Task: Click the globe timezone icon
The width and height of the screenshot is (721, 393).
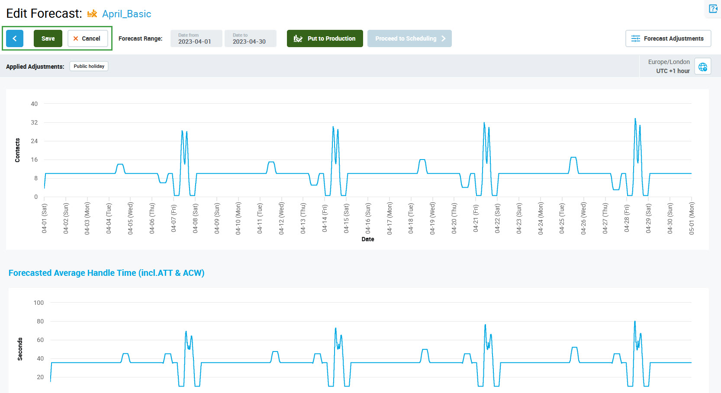Action: coord(702,67)
